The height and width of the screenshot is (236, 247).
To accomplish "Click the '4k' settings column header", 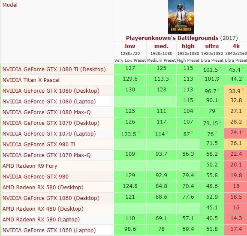I will point(236,46).
